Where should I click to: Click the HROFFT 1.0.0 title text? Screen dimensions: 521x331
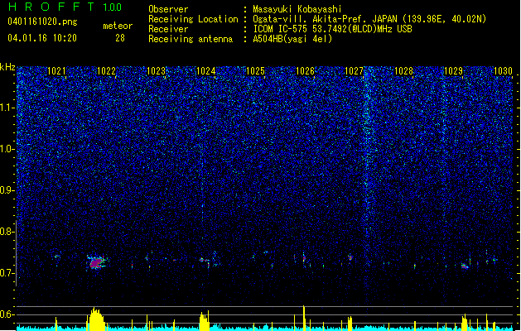(x=65, y=7)
